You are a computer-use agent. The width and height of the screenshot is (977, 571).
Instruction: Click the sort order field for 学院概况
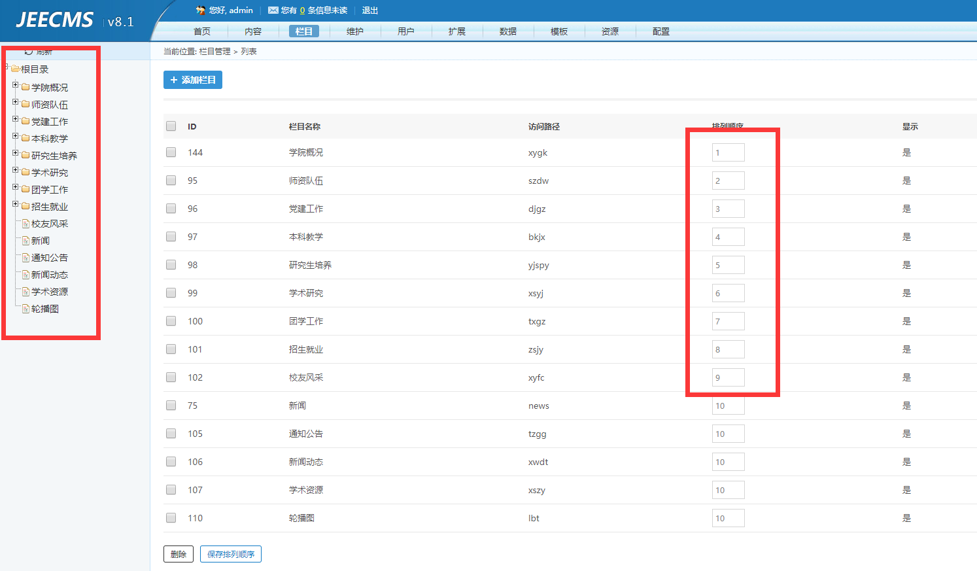coord(728,152)
